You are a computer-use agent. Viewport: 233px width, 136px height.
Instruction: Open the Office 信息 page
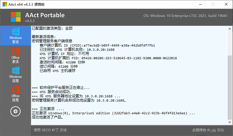(x=15, y=93)
